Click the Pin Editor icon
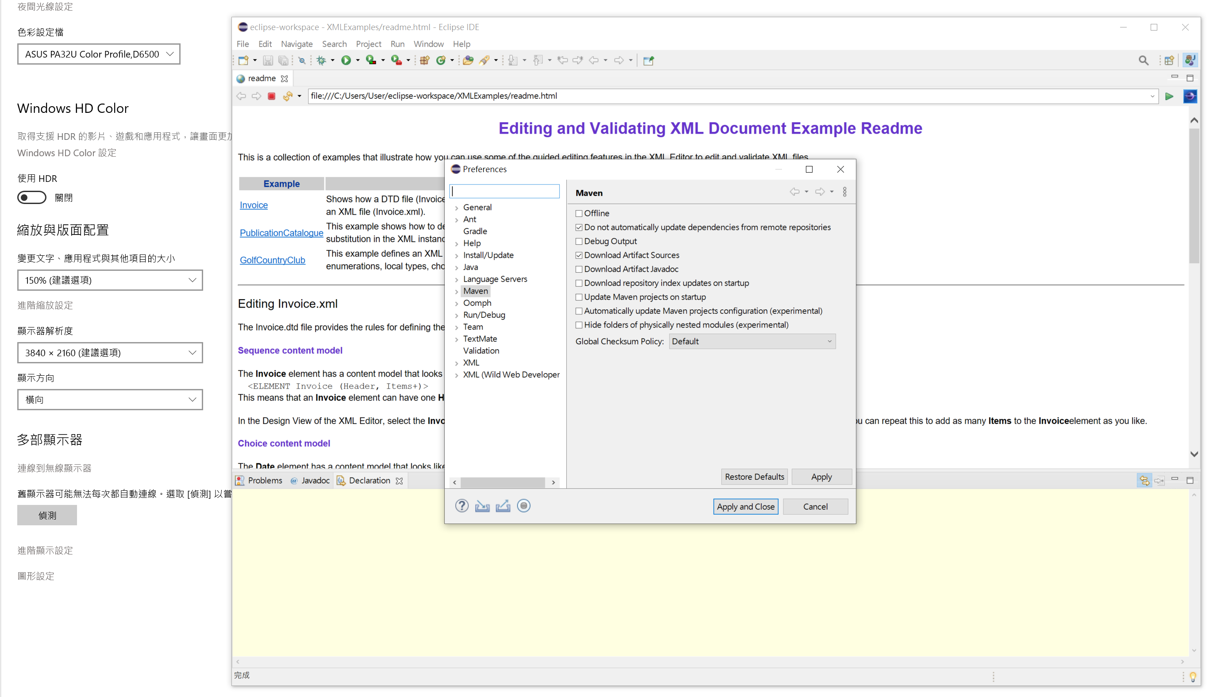1225x697 pixels. [648, 60]
